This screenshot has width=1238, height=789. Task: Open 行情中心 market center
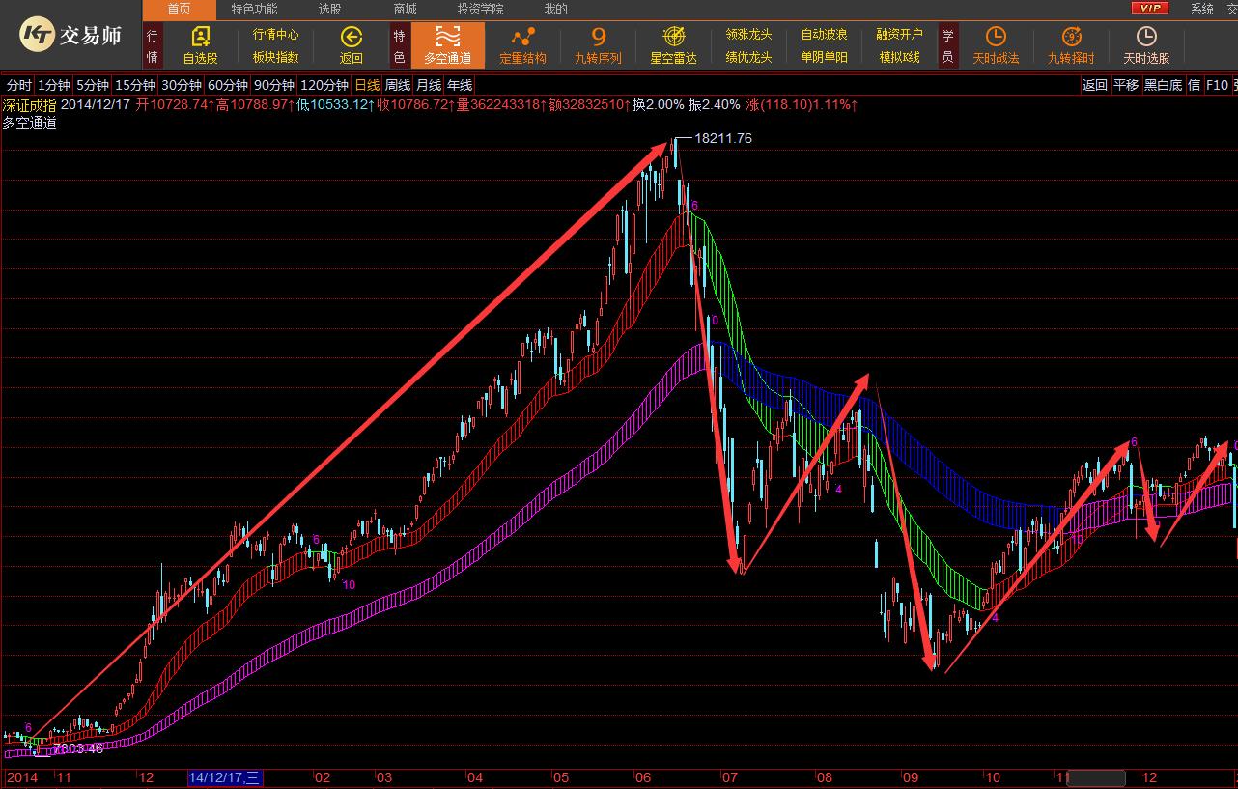pos(276,34)
